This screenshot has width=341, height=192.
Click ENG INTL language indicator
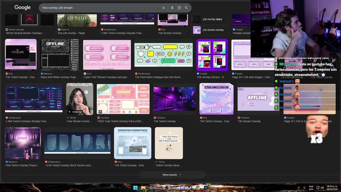coord(311,188)
